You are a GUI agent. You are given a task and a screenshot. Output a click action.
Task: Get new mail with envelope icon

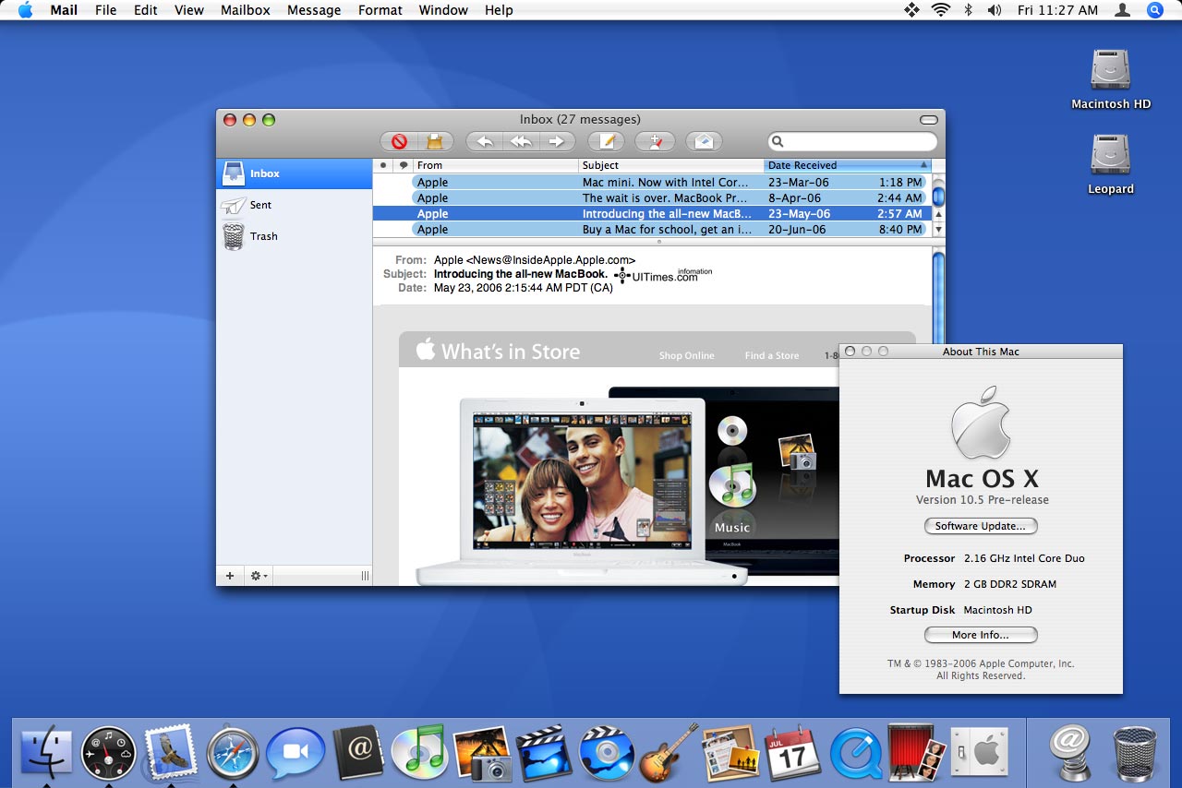tap(704, 142)
